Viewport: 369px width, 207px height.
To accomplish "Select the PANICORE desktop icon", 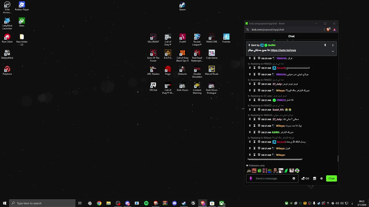I will coord(212,39).
